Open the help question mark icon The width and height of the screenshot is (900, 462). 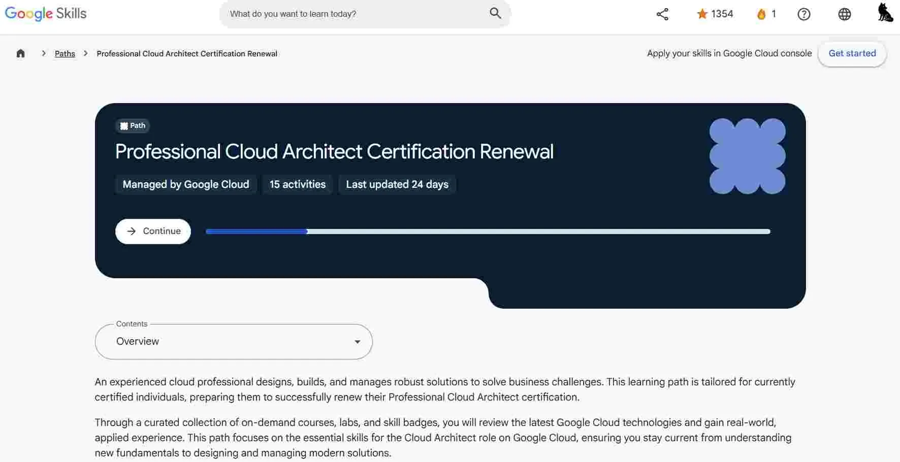point(803,14)
